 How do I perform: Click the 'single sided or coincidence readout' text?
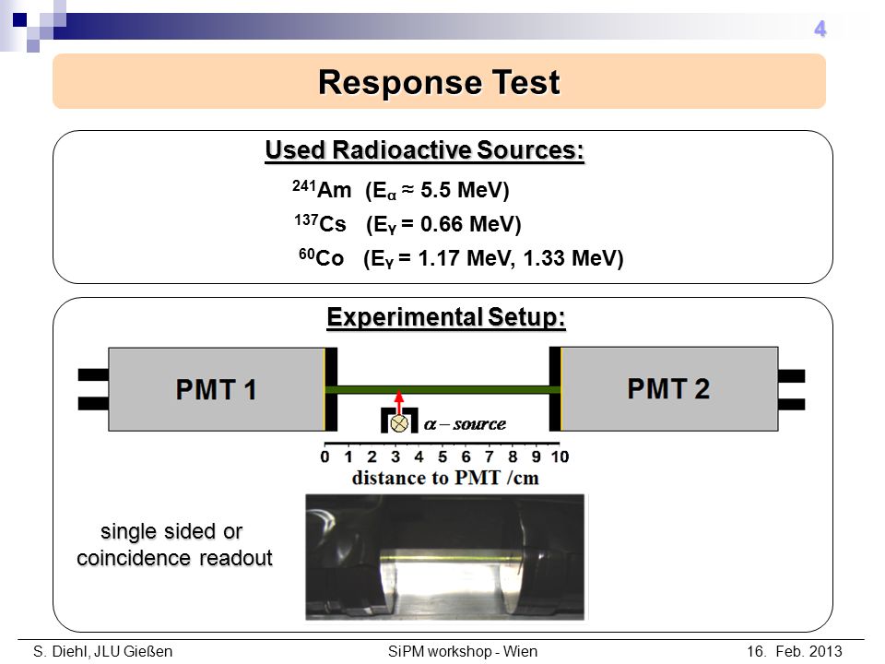174,544
